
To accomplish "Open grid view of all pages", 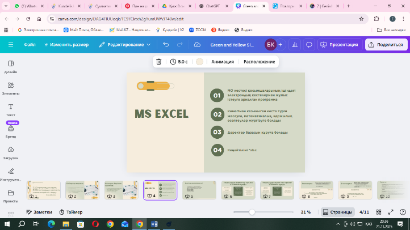I will 379,212.
